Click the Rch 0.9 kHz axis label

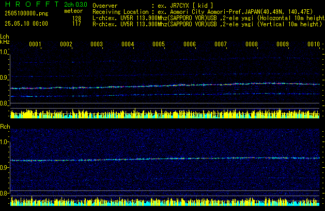(4, 167)
